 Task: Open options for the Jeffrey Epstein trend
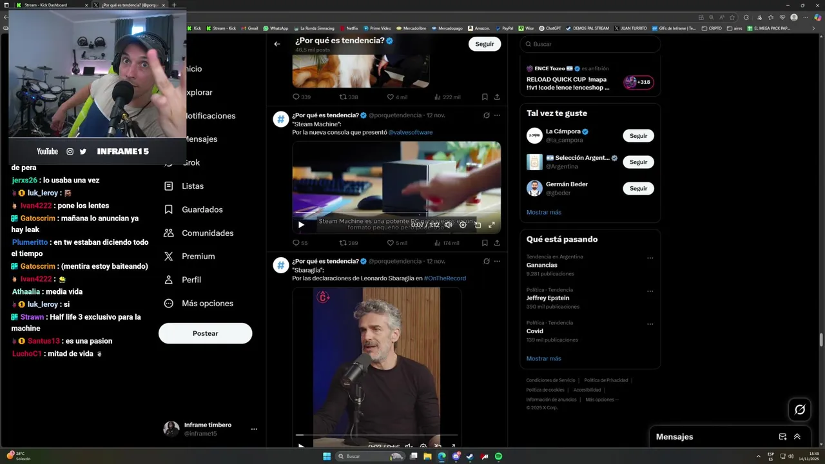pos(650,291)
